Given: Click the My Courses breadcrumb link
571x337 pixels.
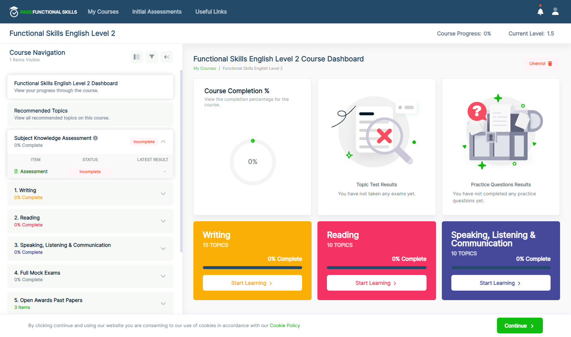Looking at the screenshot, I should pyautogui.click(x=205, y=68).
